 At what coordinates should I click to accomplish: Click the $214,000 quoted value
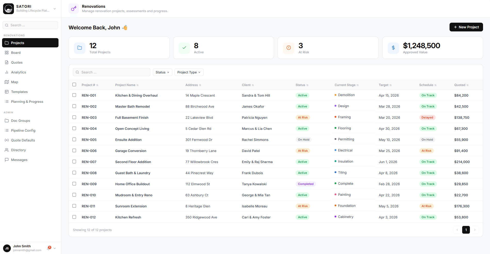pos(462,162)
